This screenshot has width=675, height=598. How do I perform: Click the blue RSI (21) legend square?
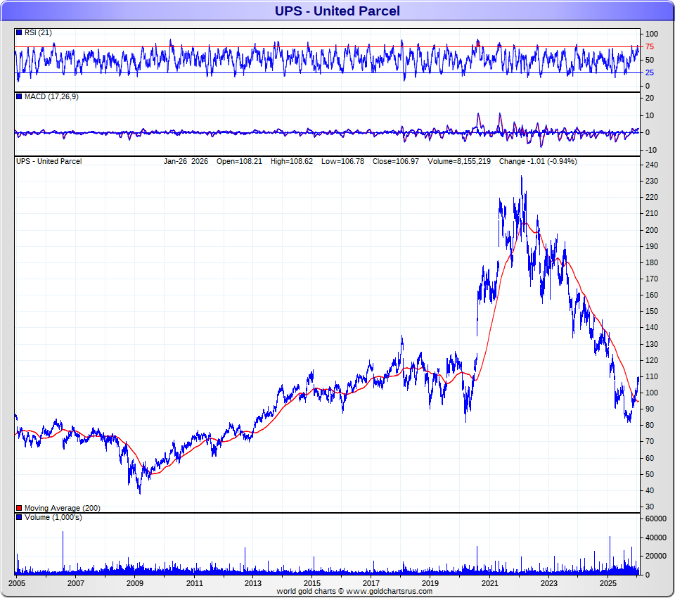19,33
